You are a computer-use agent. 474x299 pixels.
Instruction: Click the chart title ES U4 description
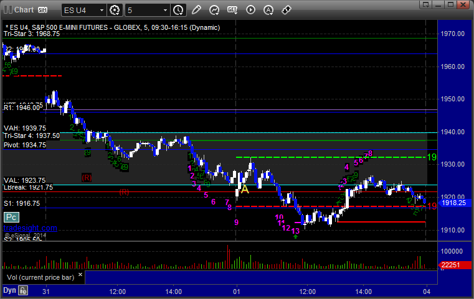113,27
